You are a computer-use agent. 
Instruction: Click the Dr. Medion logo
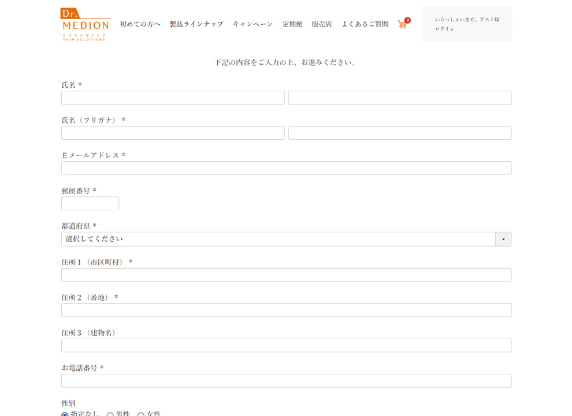tap(85, 24)
